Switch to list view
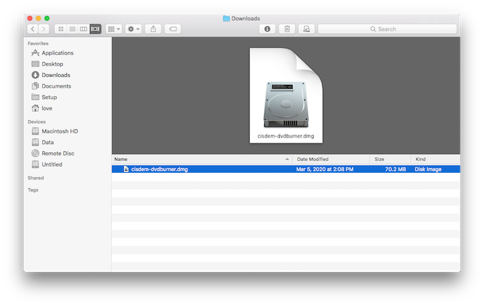Screen dimensions: 484x306 coord(72,29)
